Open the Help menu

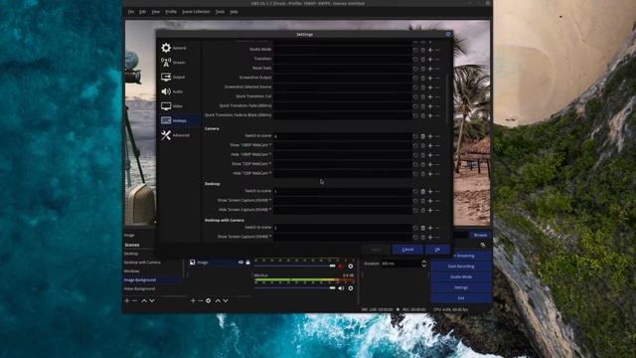click(x=234, y=12)
